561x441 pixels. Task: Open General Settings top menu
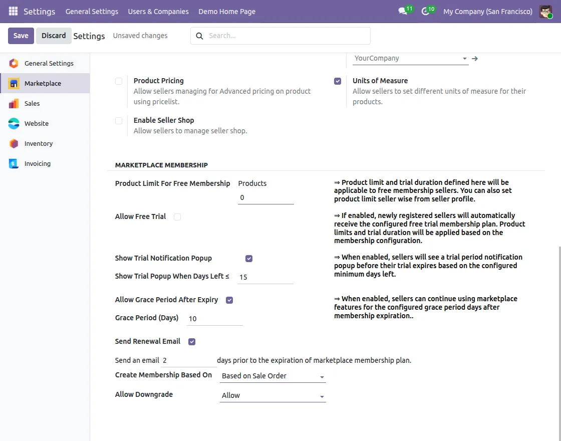click(92, 12)
